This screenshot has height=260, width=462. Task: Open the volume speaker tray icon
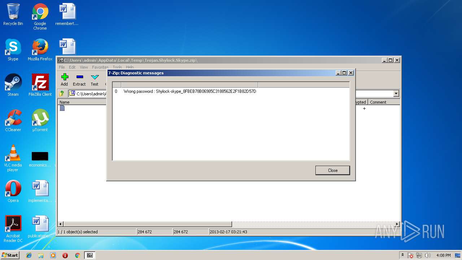click(x=428, y=255)
